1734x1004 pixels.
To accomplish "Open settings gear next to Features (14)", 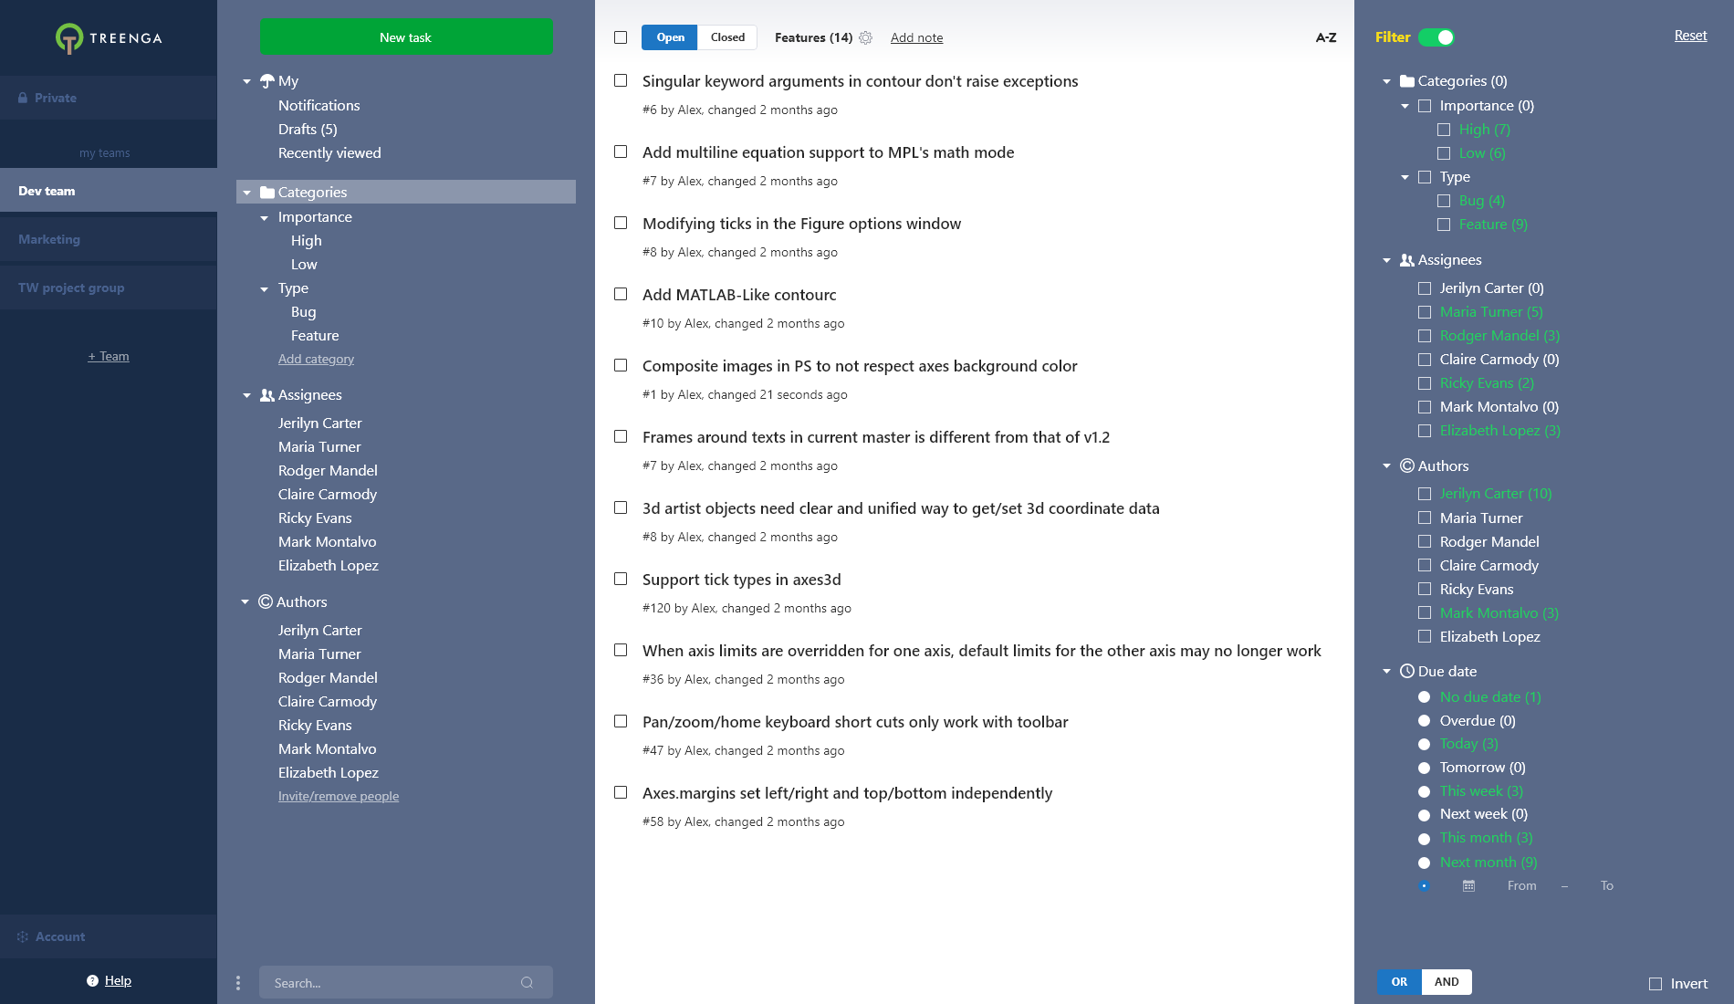I will 866,37.
